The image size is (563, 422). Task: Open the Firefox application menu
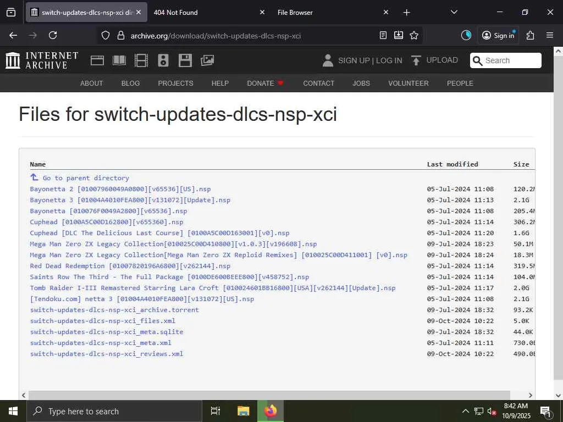[550, 35]
